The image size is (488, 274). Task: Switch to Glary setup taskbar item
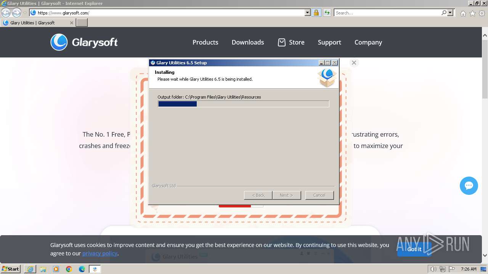click(x=95, y=269)
